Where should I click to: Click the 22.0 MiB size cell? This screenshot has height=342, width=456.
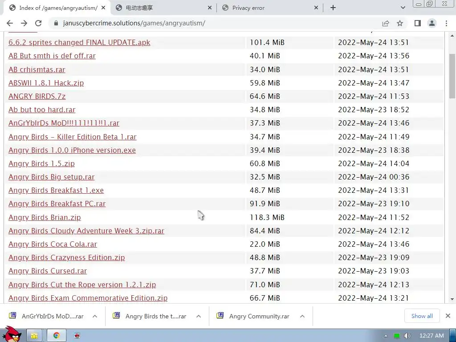[x=265, y=244]
